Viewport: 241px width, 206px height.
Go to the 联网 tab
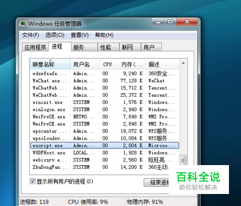pos(130,47)
